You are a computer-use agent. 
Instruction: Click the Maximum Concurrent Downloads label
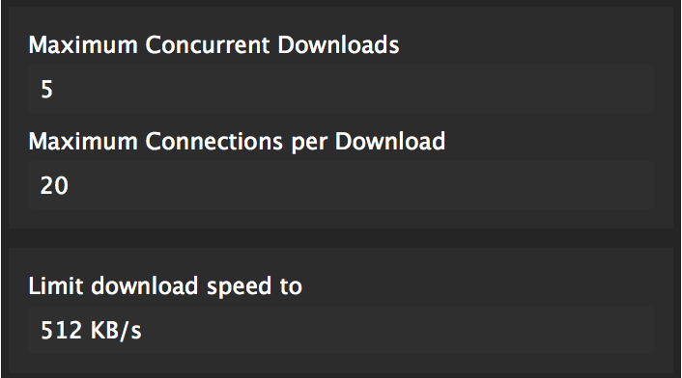(x=213, y=44)
